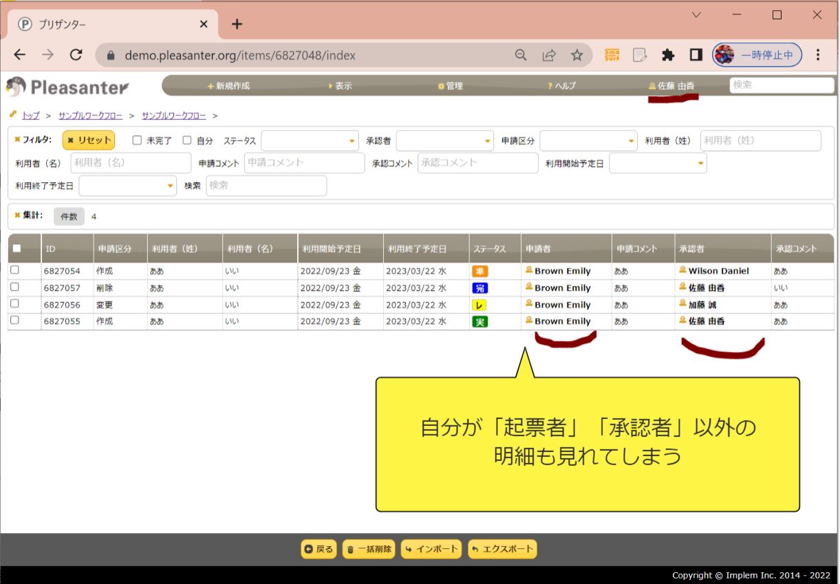The image size is (840, 584).
Task: Click the zoom magnifier icon in address bar
Action: pyautogui.click(x=521, y=55)
